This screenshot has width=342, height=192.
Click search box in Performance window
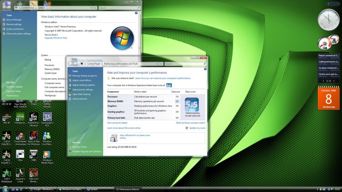(186, 64)
